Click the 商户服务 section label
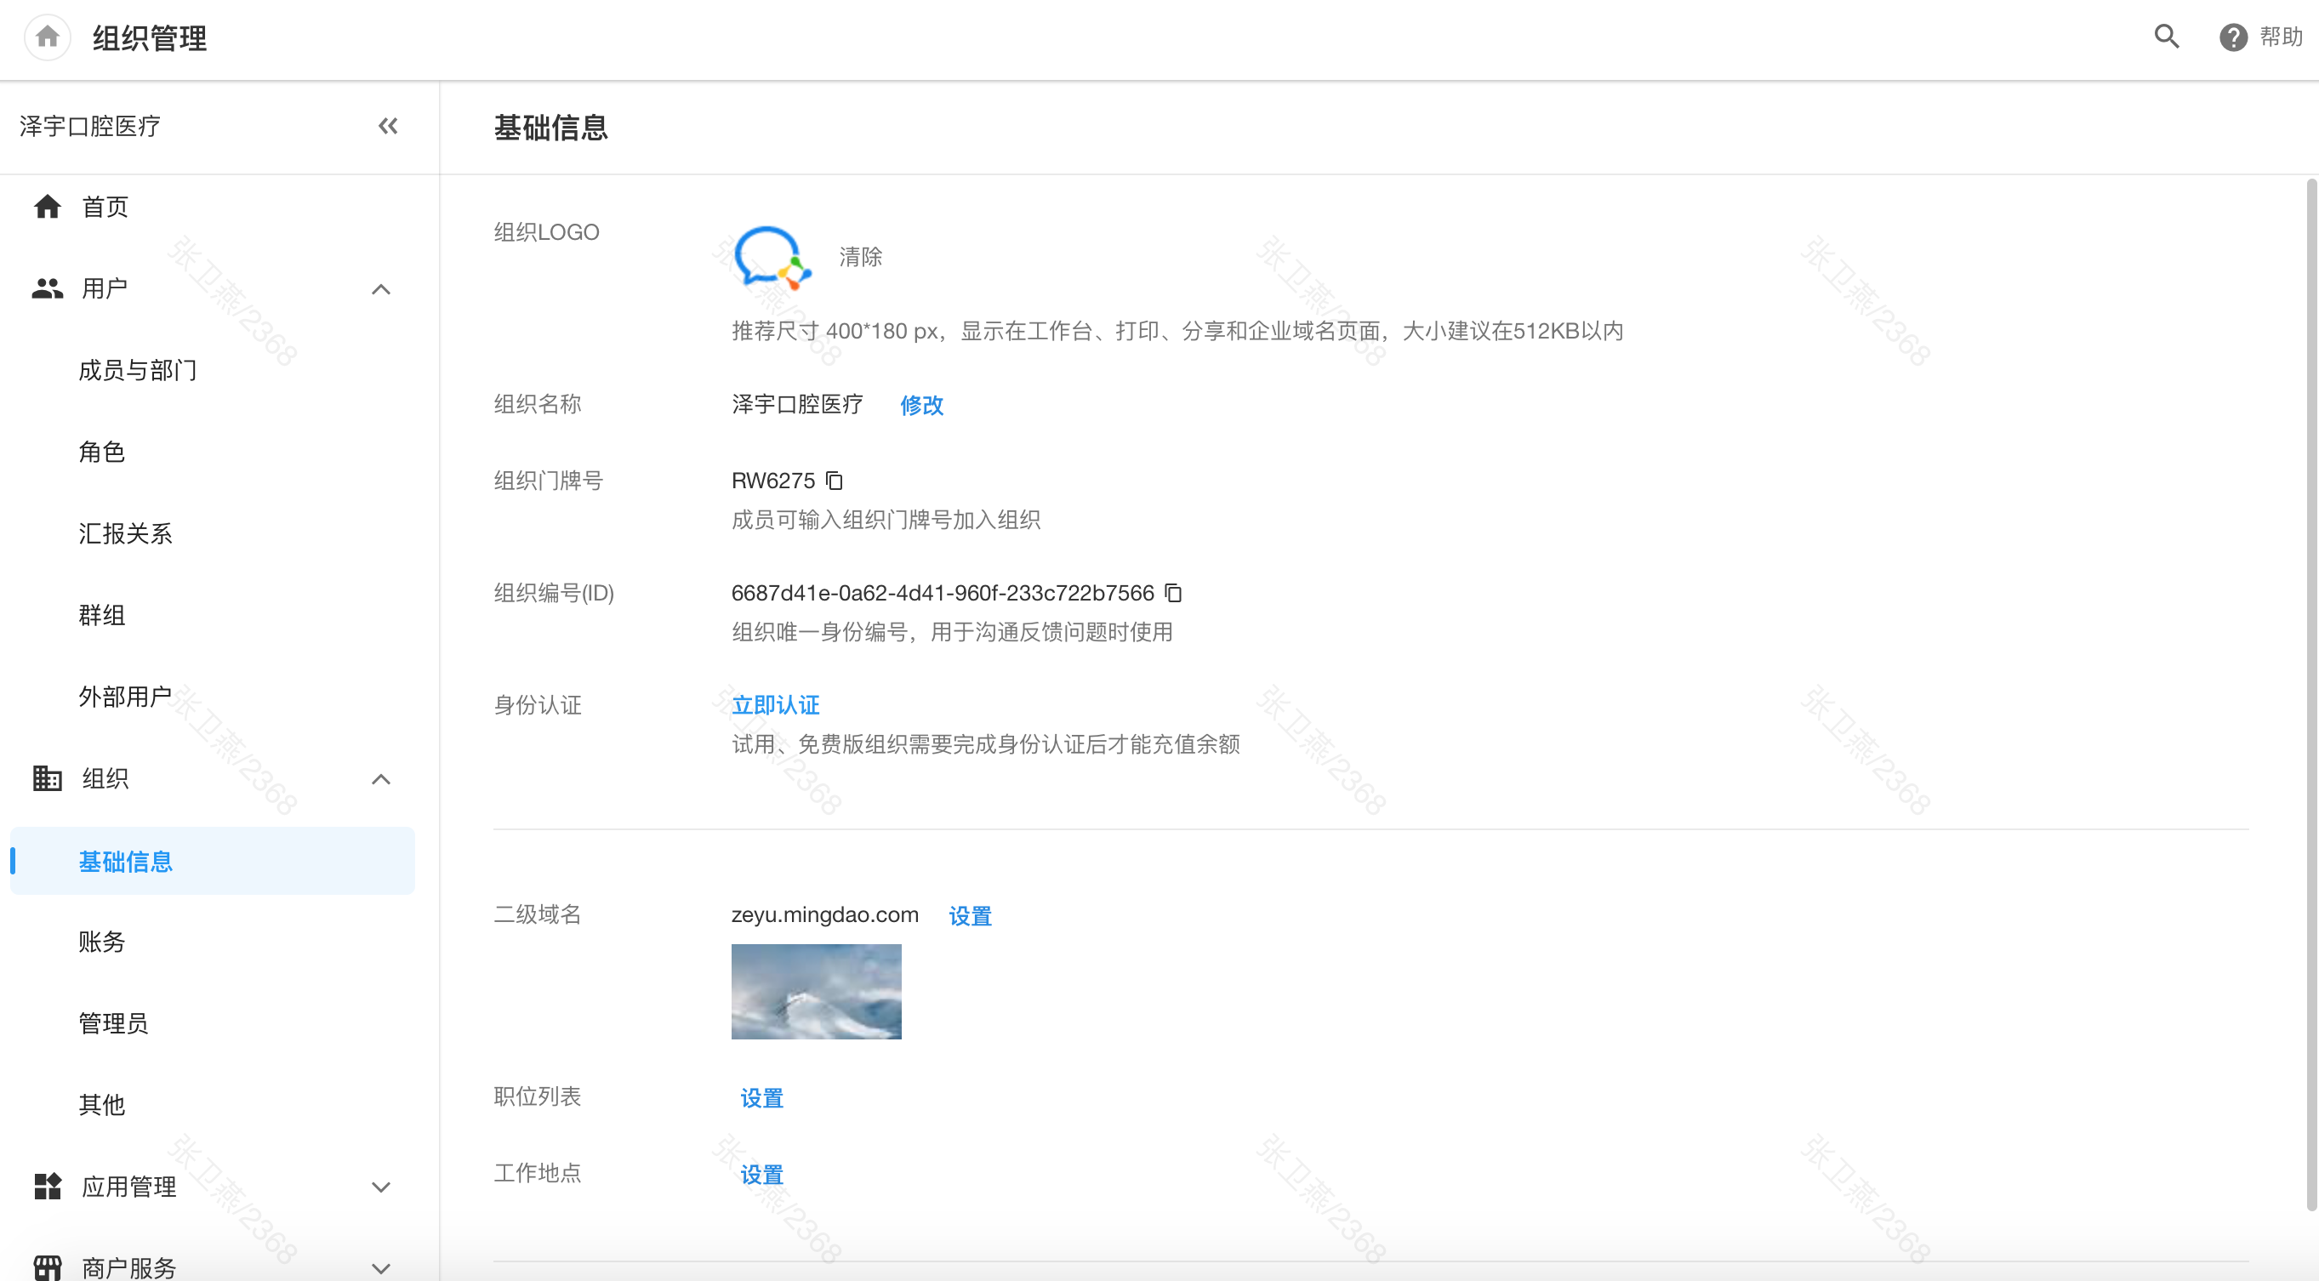The height and width of the screenshot is (1281, 2319). coord(128,1267)
